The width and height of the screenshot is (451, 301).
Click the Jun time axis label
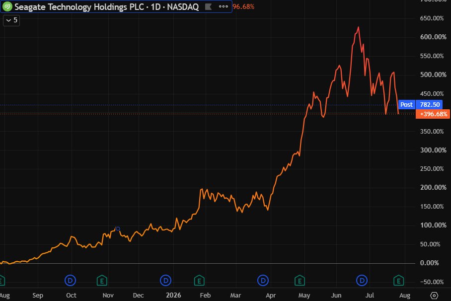click(x=336, y=296)
